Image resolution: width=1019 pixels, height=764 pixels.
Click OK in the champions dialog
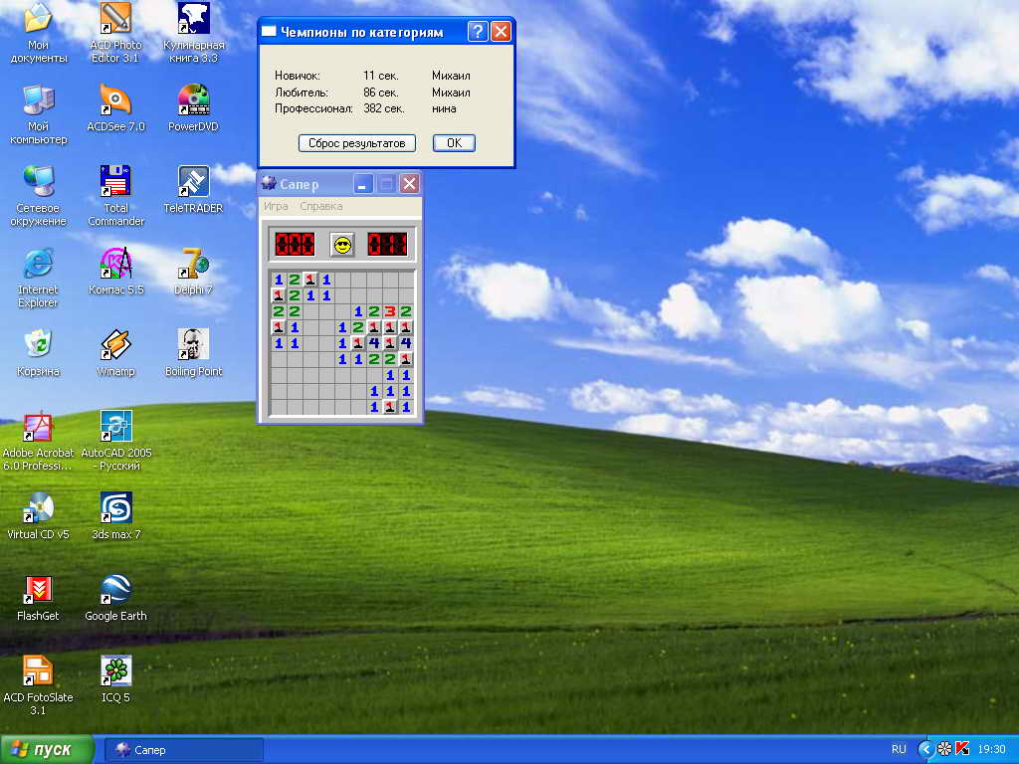[x=454, y=143]
